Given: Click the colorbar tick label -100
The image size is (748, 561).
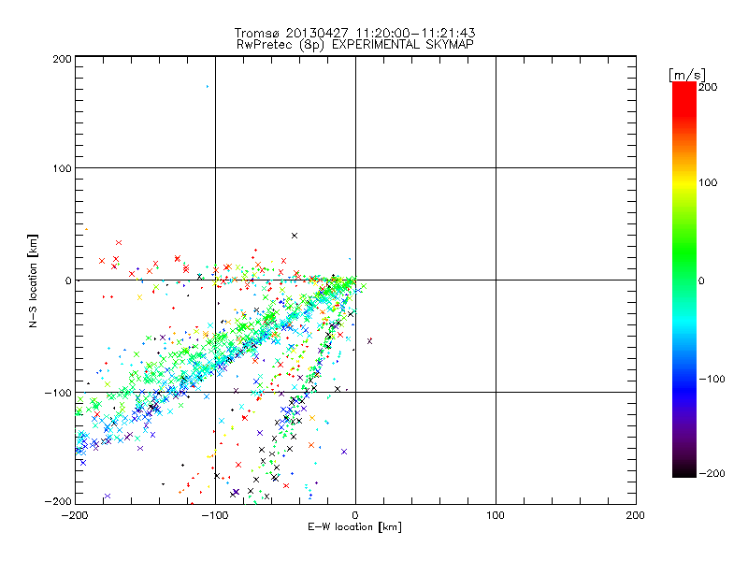Looking at the screenshot, I should pos(712,379).
